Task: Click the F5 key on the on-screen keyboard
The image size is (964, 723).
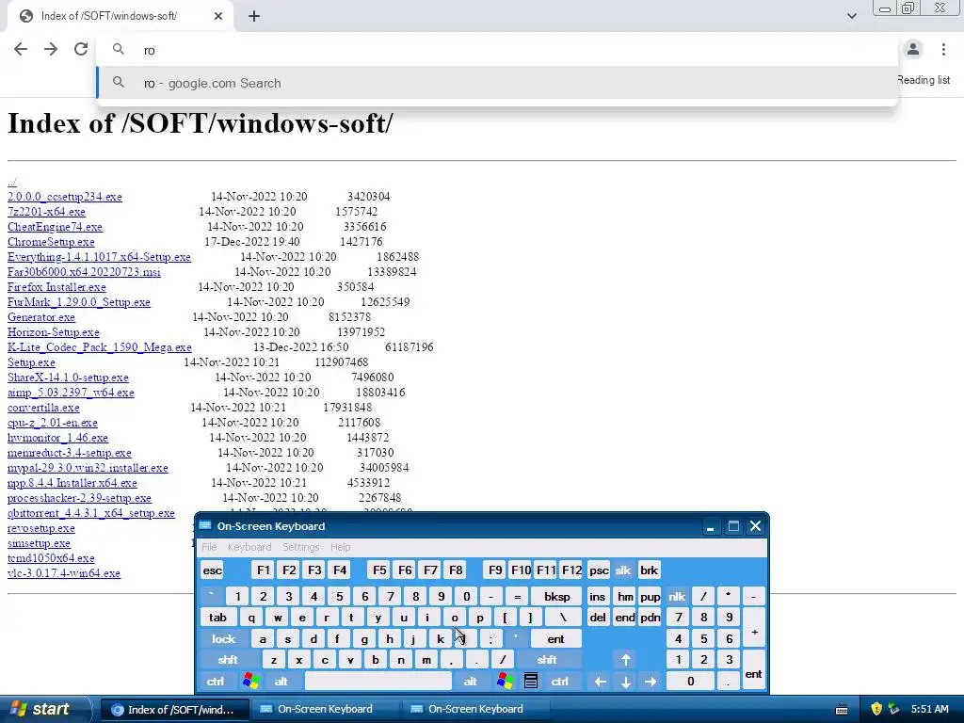Action: [380, 570]
